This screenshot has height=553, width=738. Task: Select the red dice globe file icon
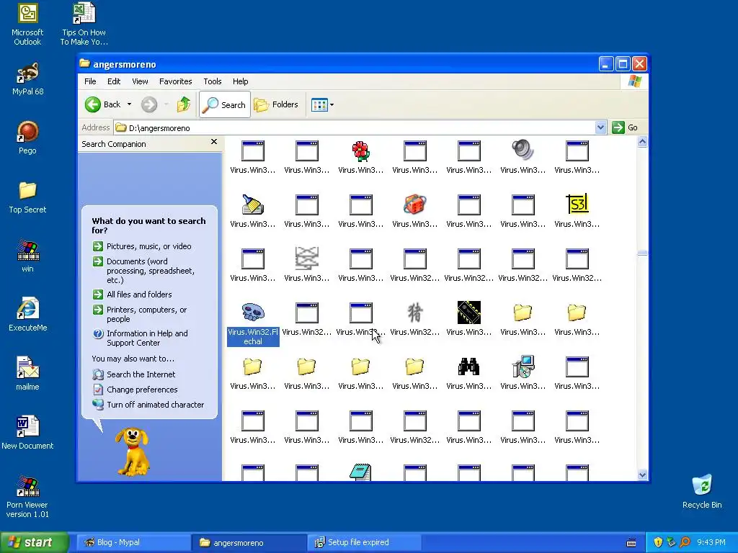414,204
